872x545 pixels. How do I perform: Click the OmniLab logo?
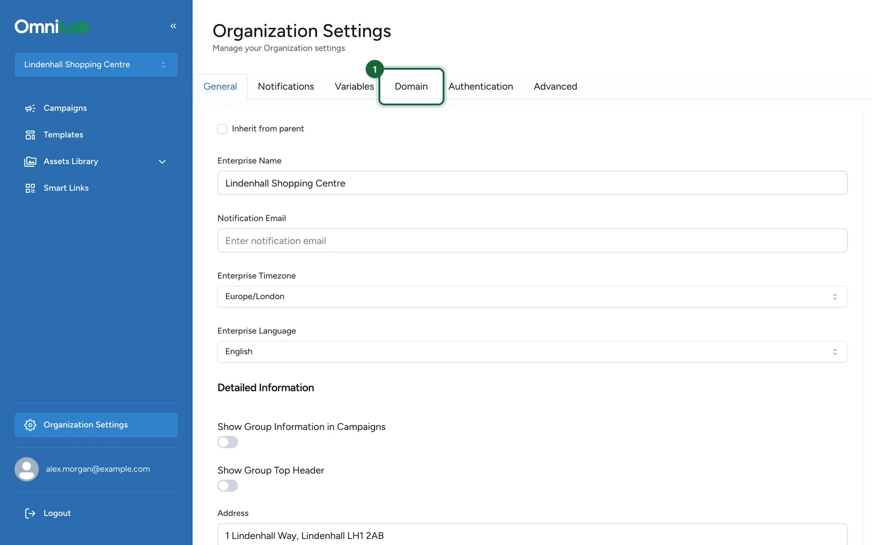(52, 27)
